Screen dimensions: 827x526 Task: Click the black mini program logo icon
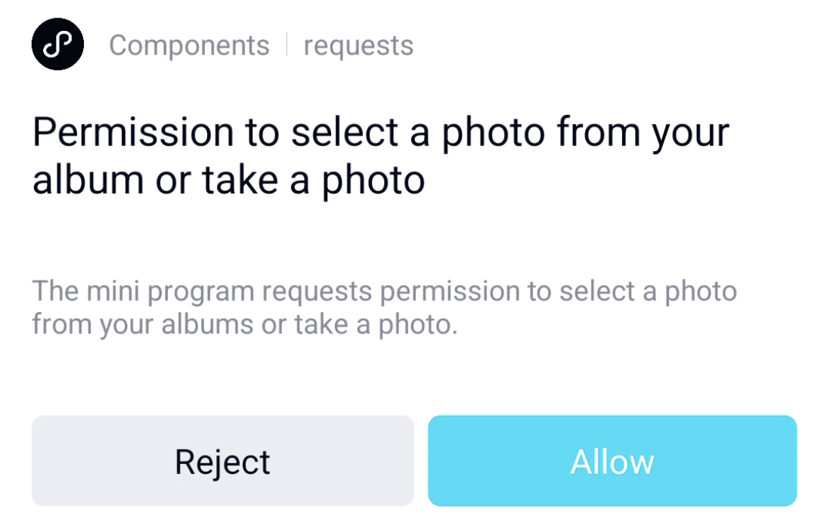(x=57, y=45)
